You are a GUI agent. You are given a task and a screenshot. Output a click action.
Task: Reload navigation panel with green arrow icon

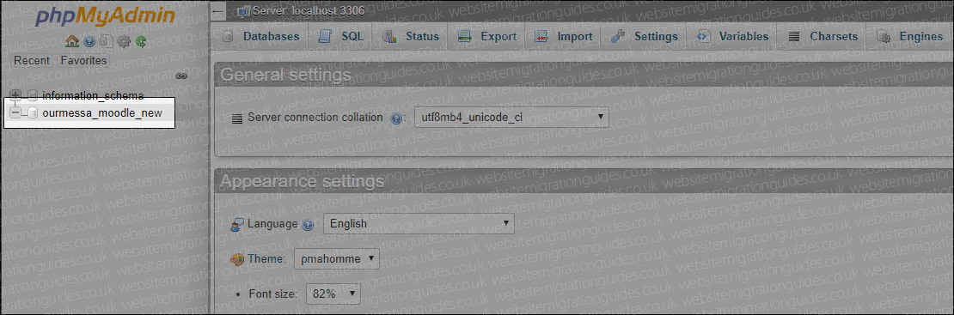pyautogui.click(x=141, y=42)
